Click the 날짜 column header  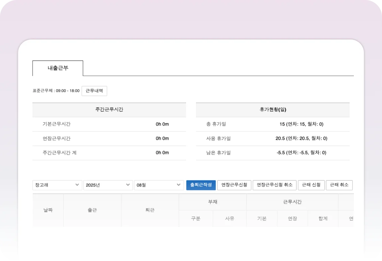(48, 210)
